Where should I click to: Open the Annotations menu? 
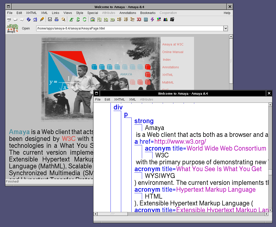tap(128, 13)
